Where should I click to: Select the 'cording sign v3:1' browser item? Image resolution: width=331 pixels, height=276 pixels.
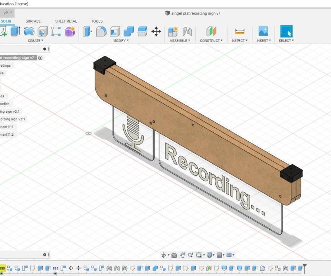13,119
